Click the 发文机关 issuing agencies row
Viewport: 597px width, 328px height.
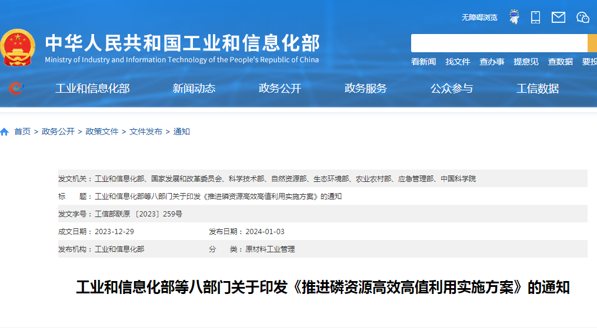(x=323, y=178)
